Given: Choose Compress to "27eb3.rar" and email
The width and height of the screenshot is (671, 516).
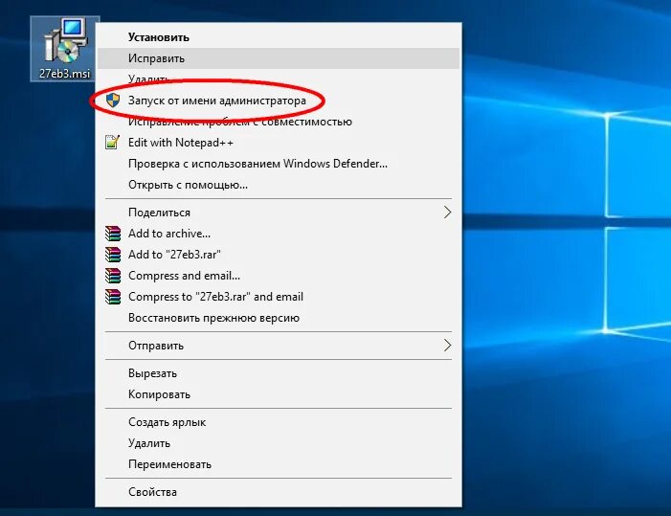Looking at the screenshot, I should click(279, 297).
